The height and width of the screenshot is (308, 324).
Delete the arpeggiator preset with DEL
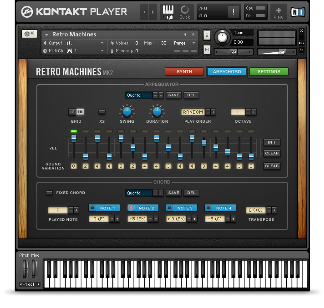coord(191,95)
